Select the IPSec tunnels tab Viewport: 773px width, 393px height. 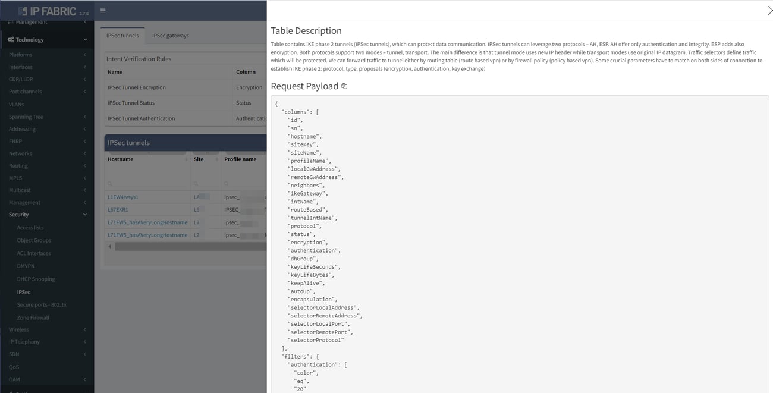tap(122, 36)
